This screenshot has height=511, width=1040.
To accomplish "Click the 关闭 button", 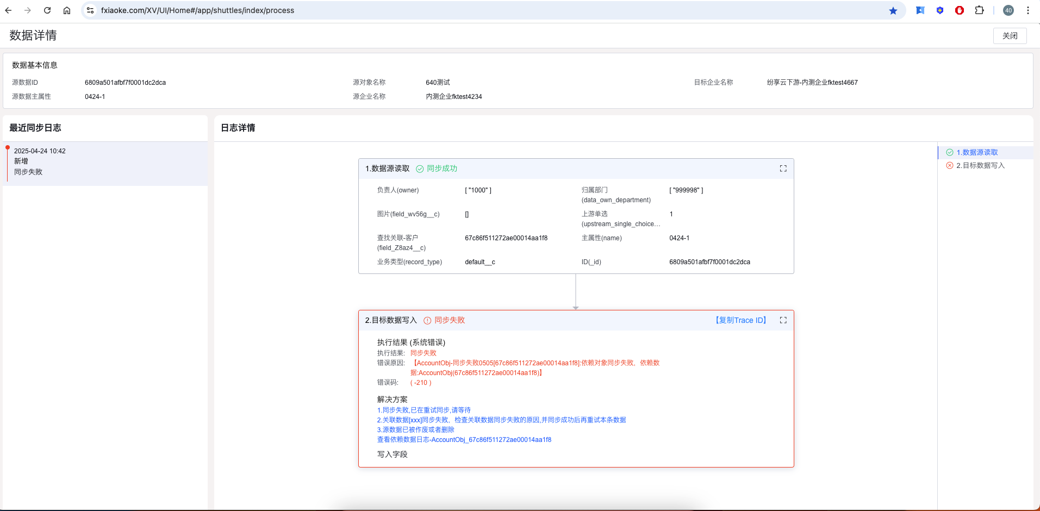I will pyautogui.click(x=1010, y=36).
